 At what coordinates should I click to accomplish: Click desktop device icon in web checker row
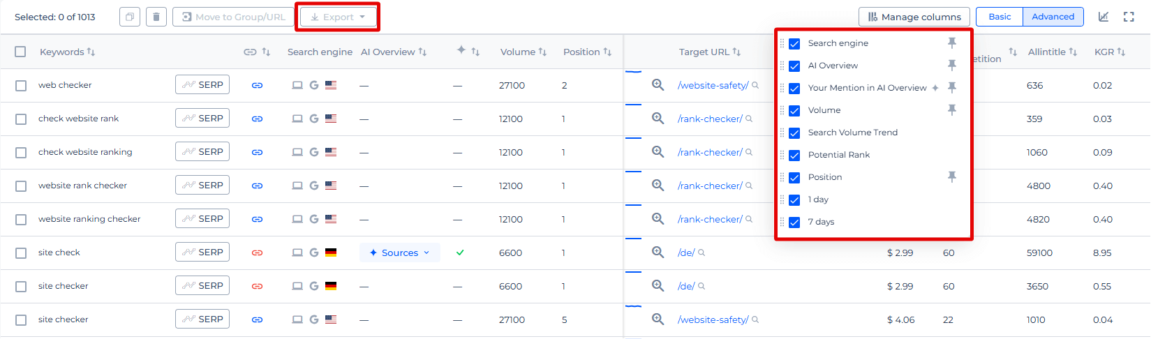tap(297, 85)
